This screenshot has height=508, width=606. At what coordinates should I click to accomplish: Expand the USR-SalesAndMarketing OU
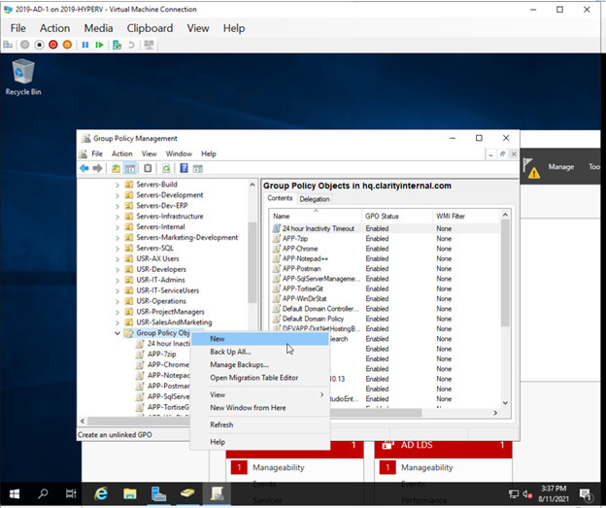click(x=118, y=322)
